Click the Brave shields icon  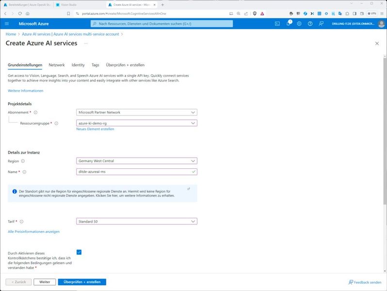point(255,14)
